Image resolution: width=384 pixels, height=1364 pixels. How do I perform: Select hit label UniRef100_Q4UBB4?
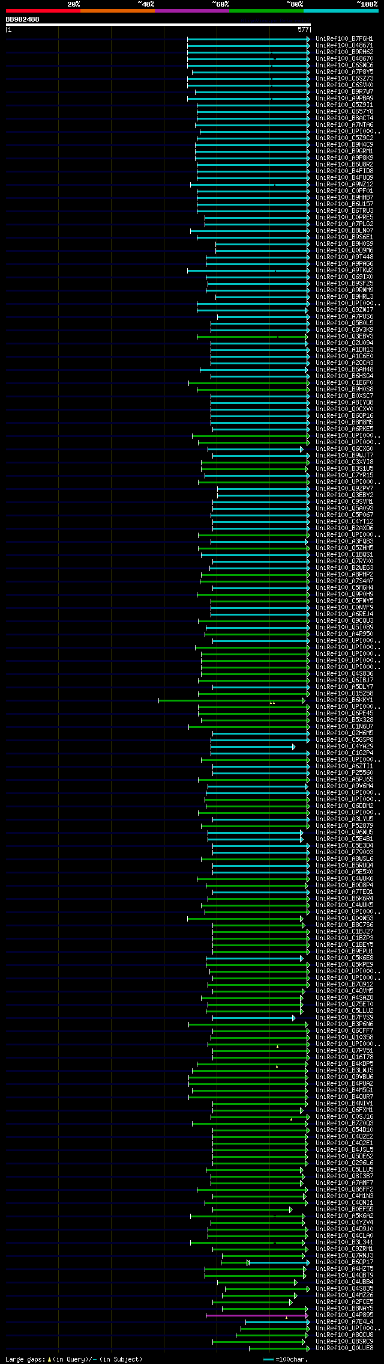(x=344, y=1282)
